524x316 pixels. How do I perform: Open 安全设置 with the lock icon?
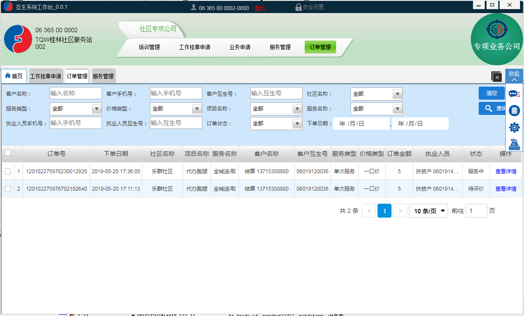pyautogui.click(x=310, y=7)
